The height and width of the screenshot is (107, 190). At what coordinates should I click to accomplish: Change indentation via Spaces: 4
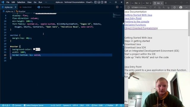(x=67, y=106)
